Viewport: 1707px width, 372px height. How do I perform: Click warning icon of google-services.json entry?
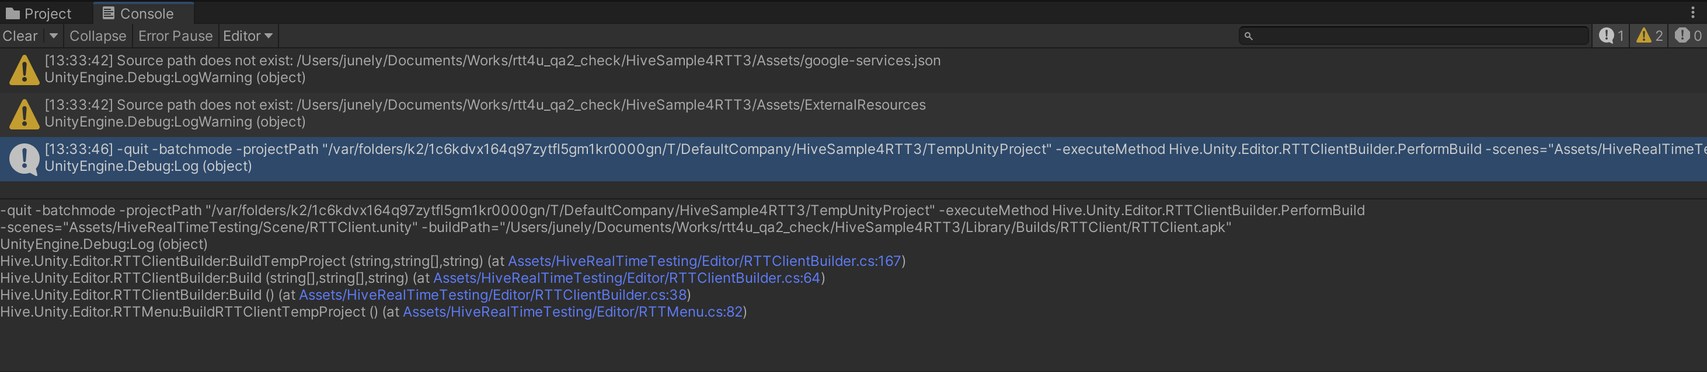coord(25,69)
